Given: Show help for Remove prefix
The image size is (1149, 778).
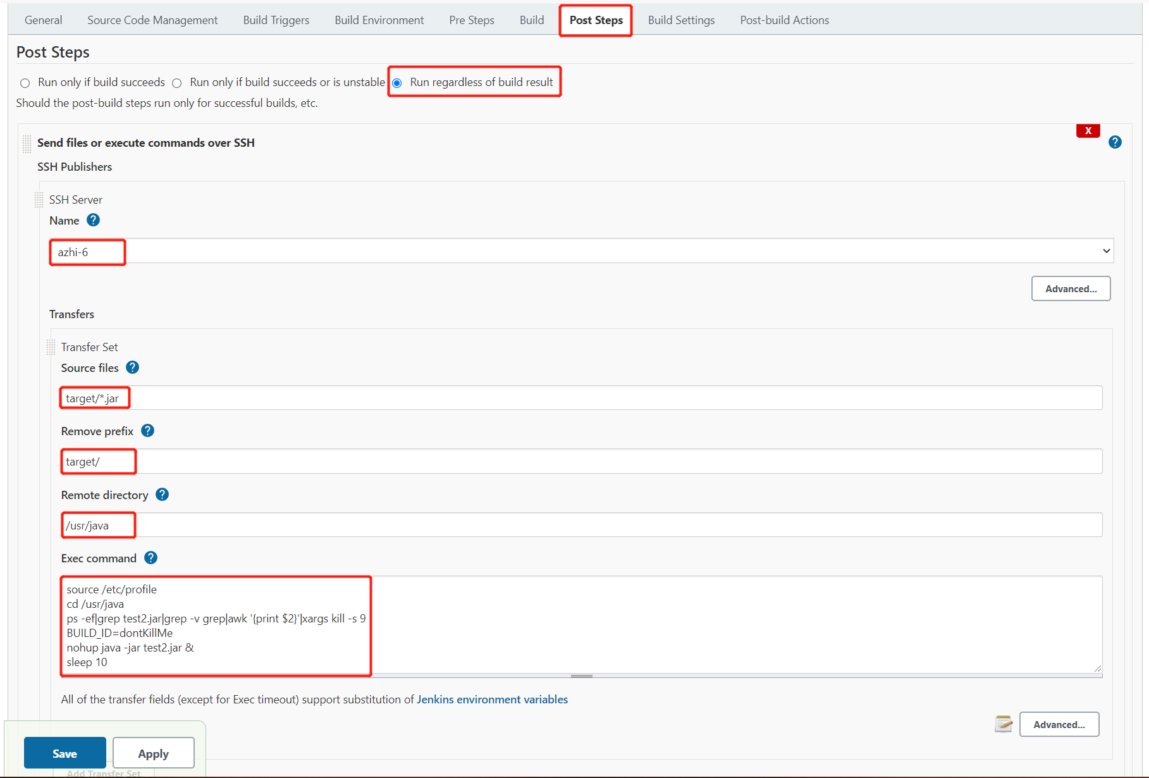Looking at the screenshot, I should pyautogui.click(x=147, y=431).
